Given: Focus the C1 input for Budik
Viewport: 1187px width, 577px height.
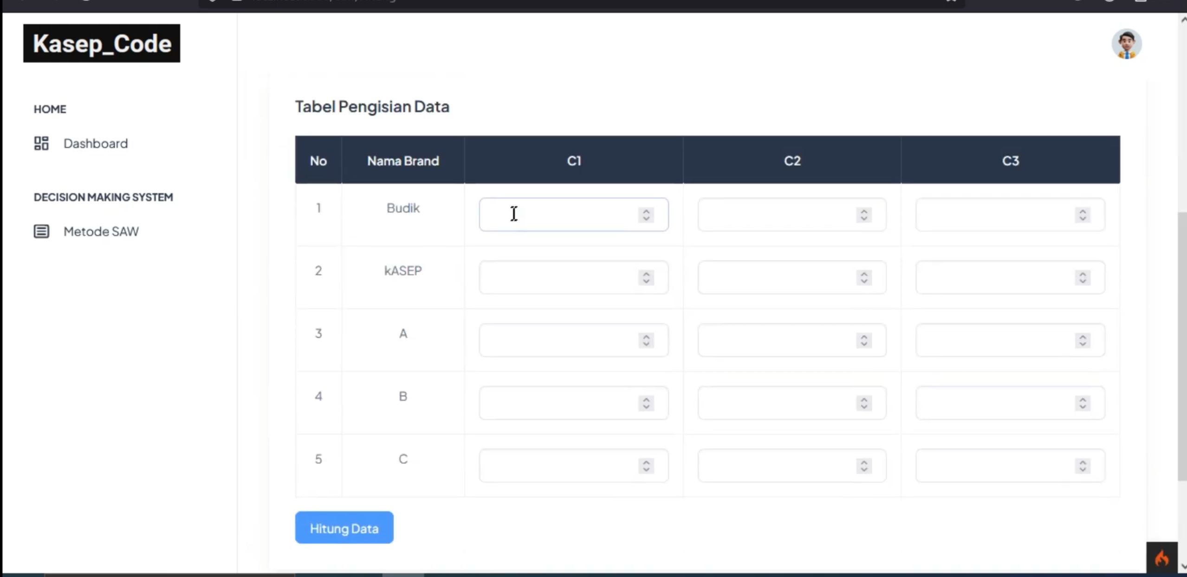Looking at the screenshot, I should coord(574,214).
